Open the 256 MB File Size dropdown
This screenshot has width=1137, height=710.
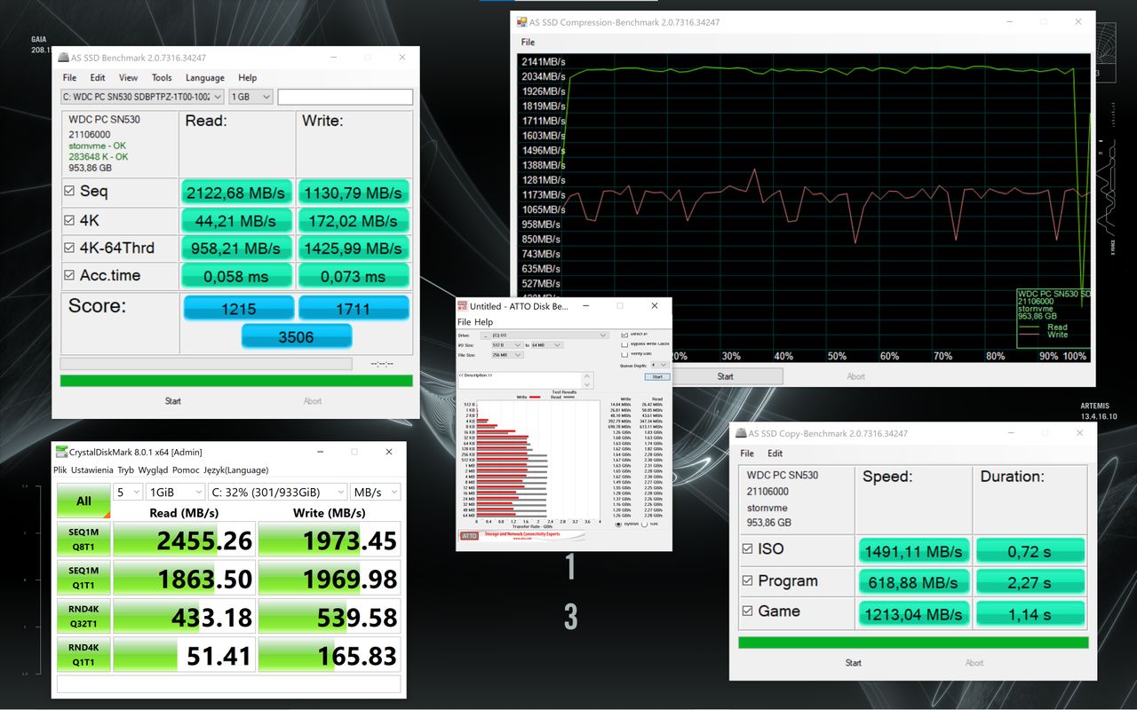click(x=507, y=355)
